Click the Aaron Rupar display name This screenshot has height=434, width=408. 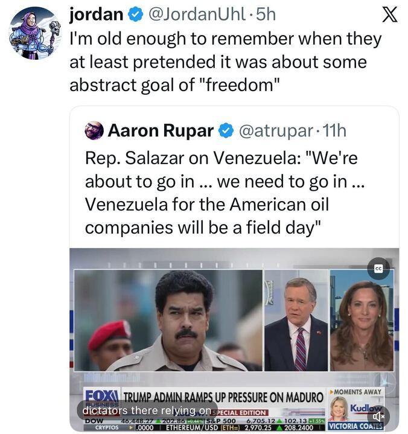(161, 130)
